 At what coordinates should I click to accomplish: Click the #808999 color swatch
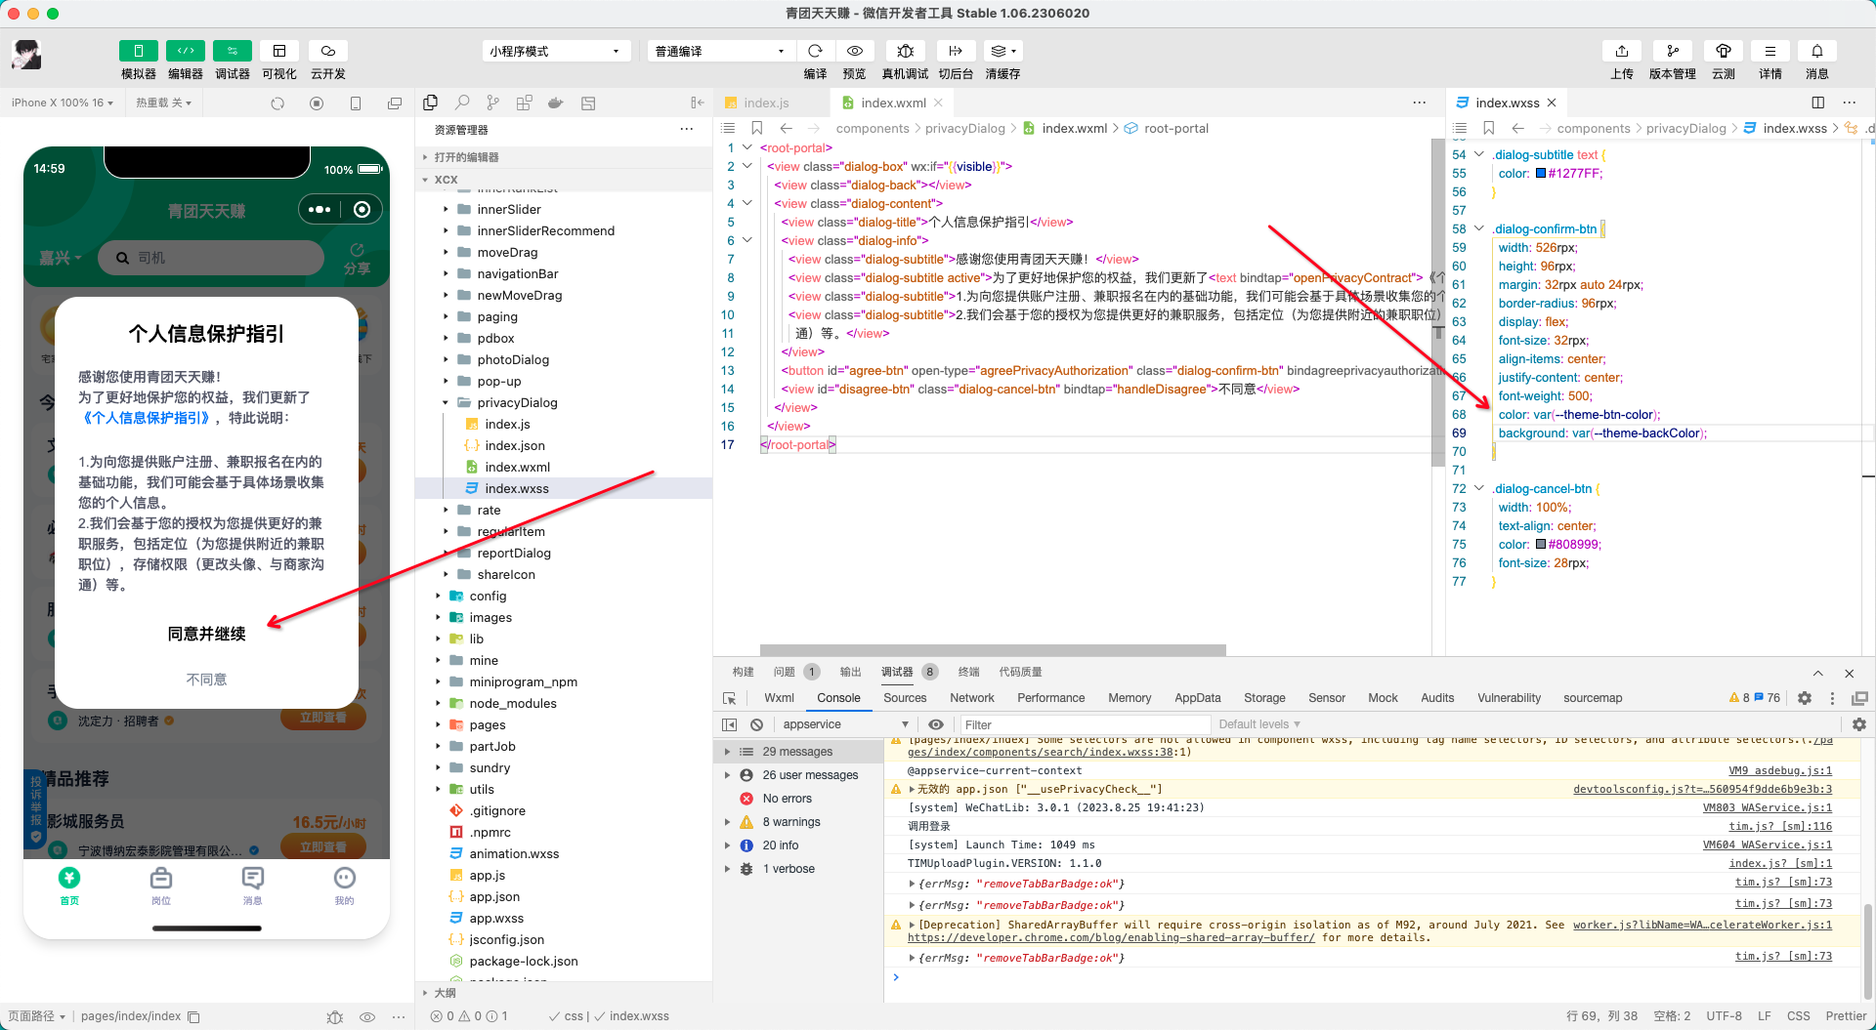click(x=1541, y=545)
